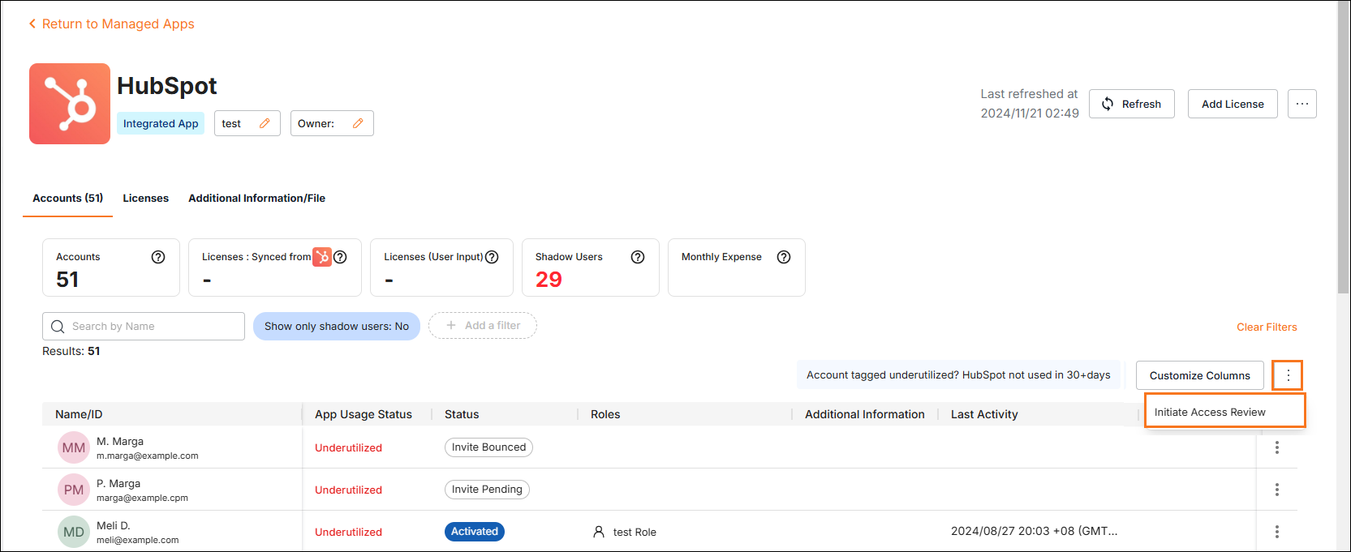
Task: Click the Roles column header
Action: point(605,414)
